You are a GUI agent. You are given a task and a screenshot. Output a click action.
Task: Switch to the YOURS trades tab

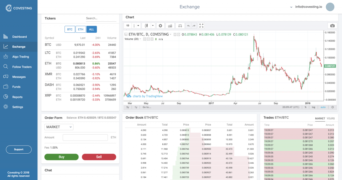coord(331,119)
